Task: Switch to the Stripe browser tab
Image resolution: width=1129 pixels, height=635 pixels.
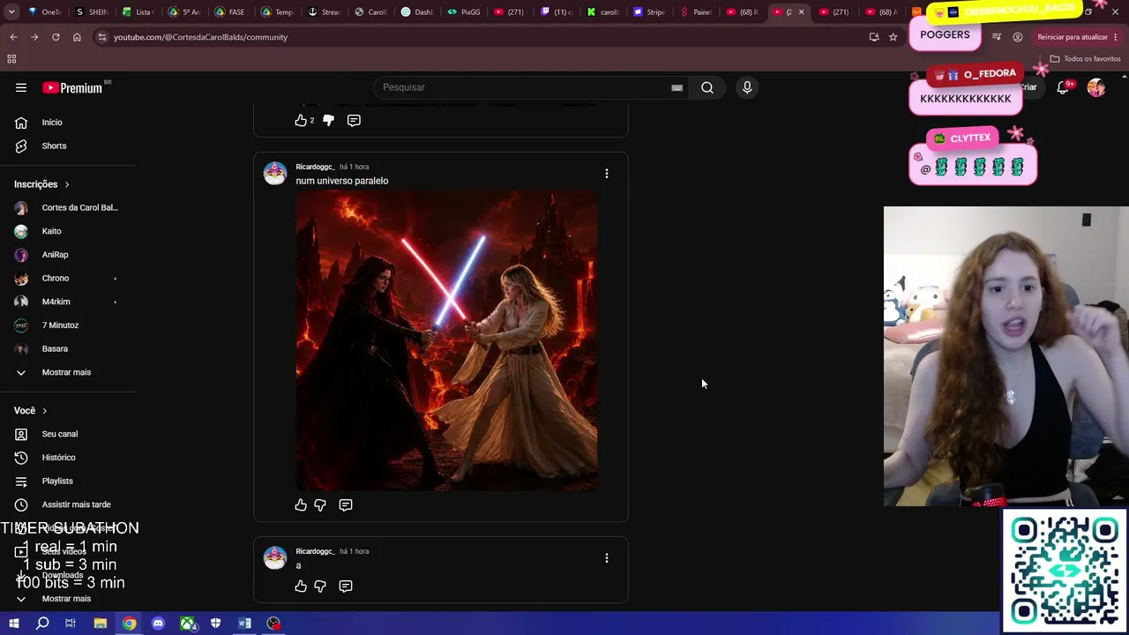Action: click(x=648, y=12)
